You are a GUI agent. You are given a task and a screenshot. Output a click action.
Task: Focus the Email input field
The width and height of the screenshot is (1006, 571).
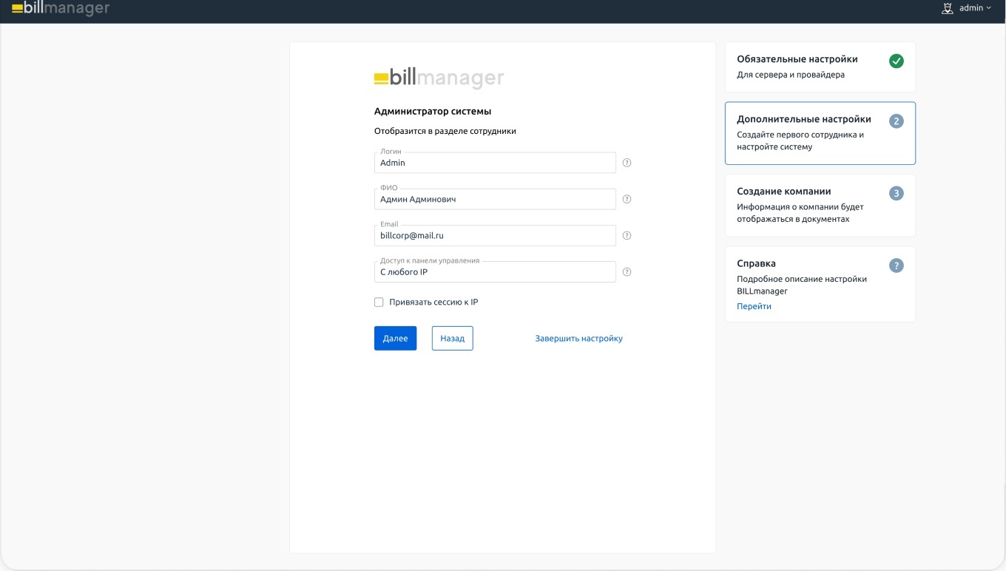click(495, 235)
